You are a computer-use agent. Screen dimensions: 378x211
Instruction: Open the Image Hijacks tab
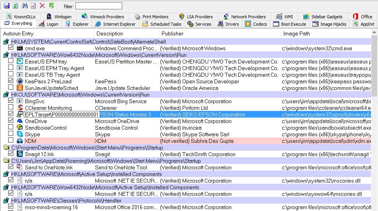(x=329, y=24)
